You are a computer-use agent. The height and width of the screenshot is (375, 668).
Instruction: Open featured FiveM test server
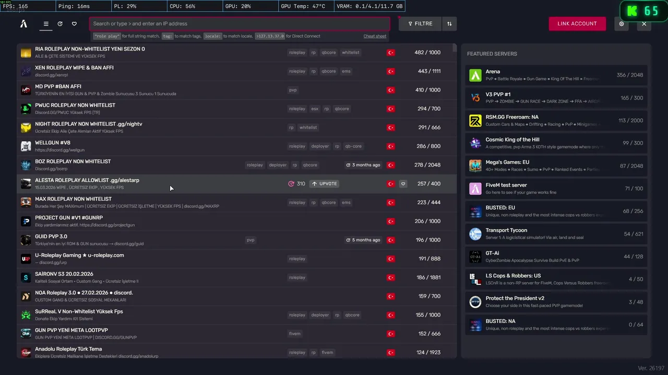point(556,189)
